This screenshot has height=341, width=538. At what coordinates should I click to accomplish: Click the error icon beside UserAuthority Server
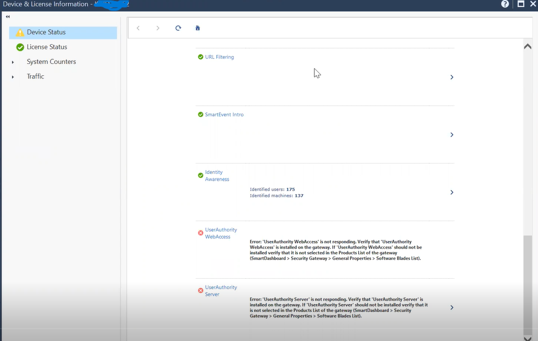200,290
